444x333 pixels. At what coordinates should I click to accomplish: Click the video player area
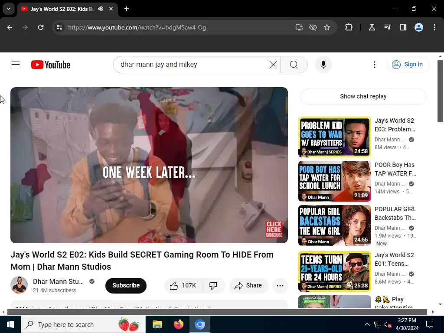149,165
